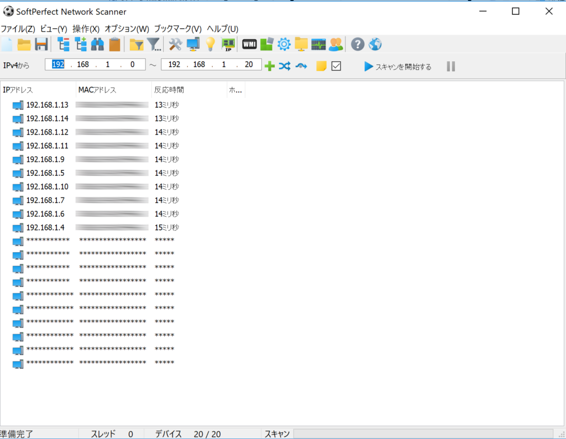Image resolution: width=566 pixels, height=439 pixels.
Task: Open the オプション(W) menu
Action: [x=127, y=29]
